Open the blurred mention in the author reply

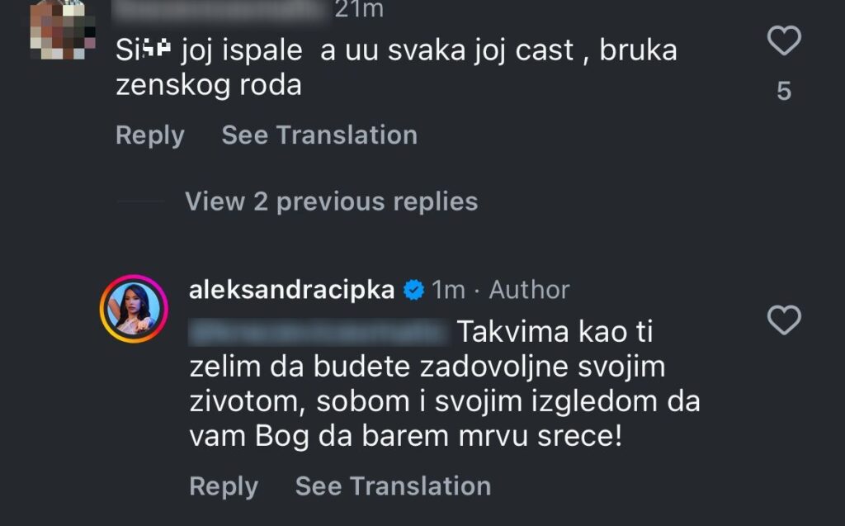(319, 333)
